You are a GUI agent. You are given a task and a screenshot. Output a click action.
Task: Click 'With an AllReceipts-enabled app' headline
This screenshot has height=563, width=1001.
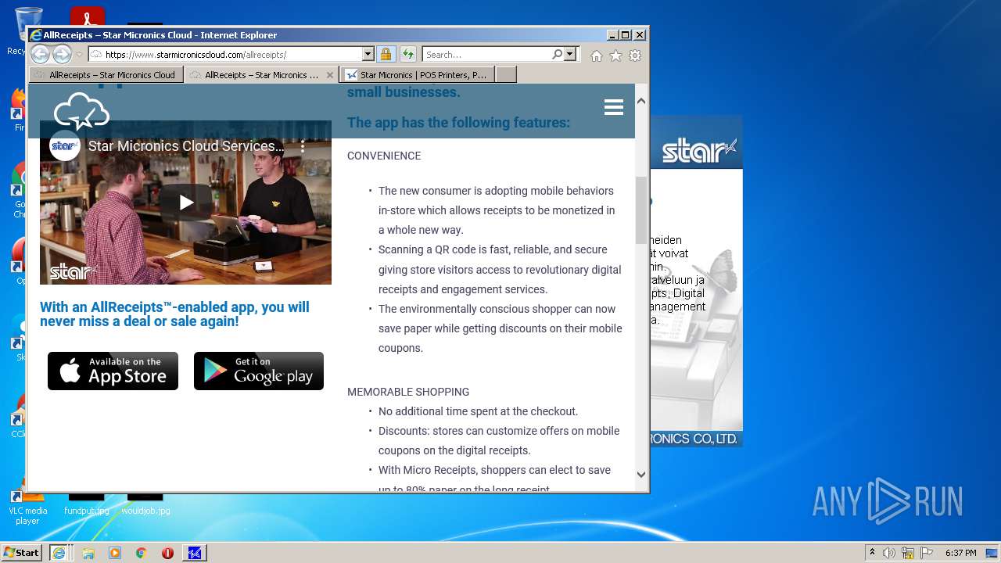pos(174,314)
